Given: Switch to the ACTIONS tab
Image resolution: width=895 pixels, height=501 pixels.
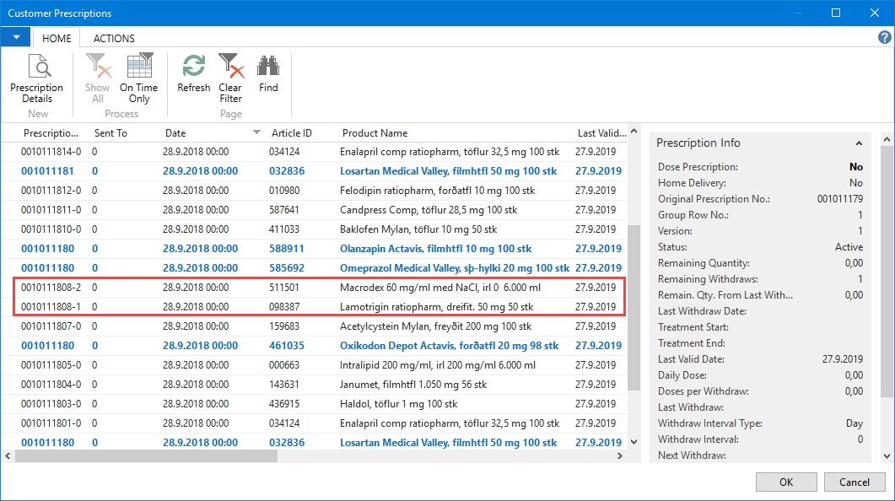Looking at the screenshot, I should [x=114, y=38].
